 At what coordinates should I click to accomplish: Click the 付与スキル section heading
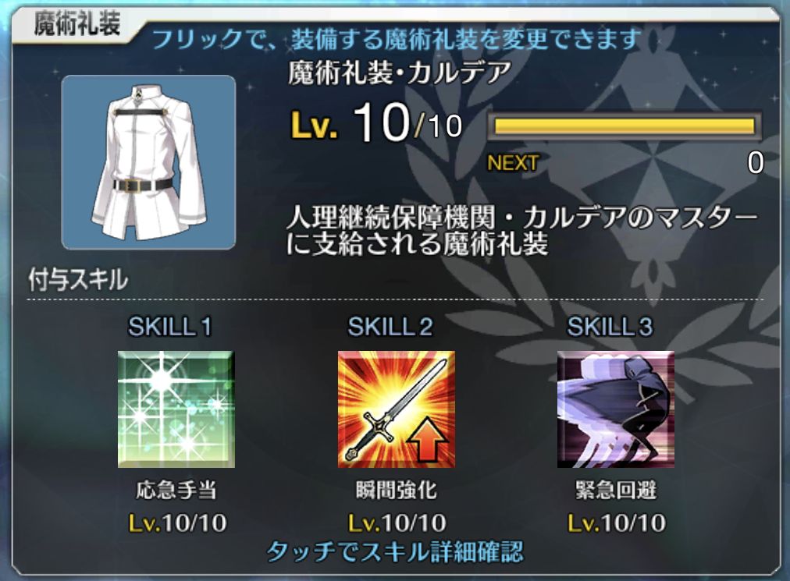tap(78, 280)
